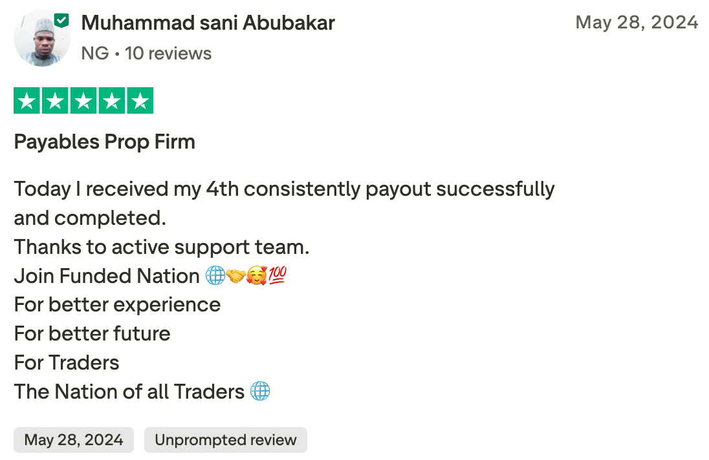Click the handshake emoji in the review
This screenshot has height=460, width=709.
236,277
